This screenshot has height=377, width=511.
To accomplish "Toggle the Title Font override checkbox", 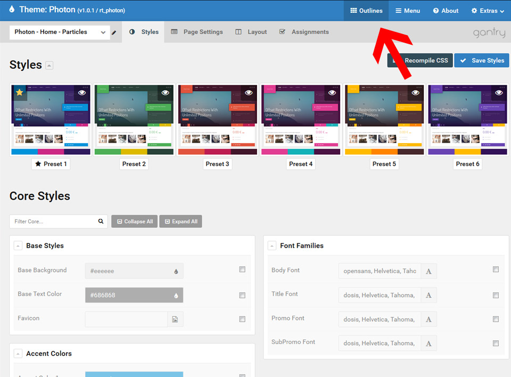I will [496, 295].
